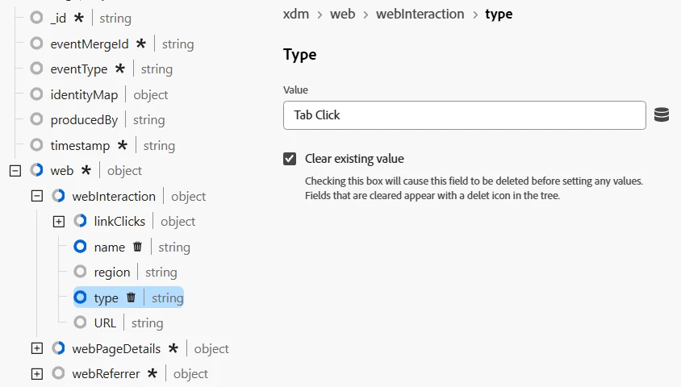Select the empty circle beside region
This screenshot has height=387, width=681.
pos(81,272)
